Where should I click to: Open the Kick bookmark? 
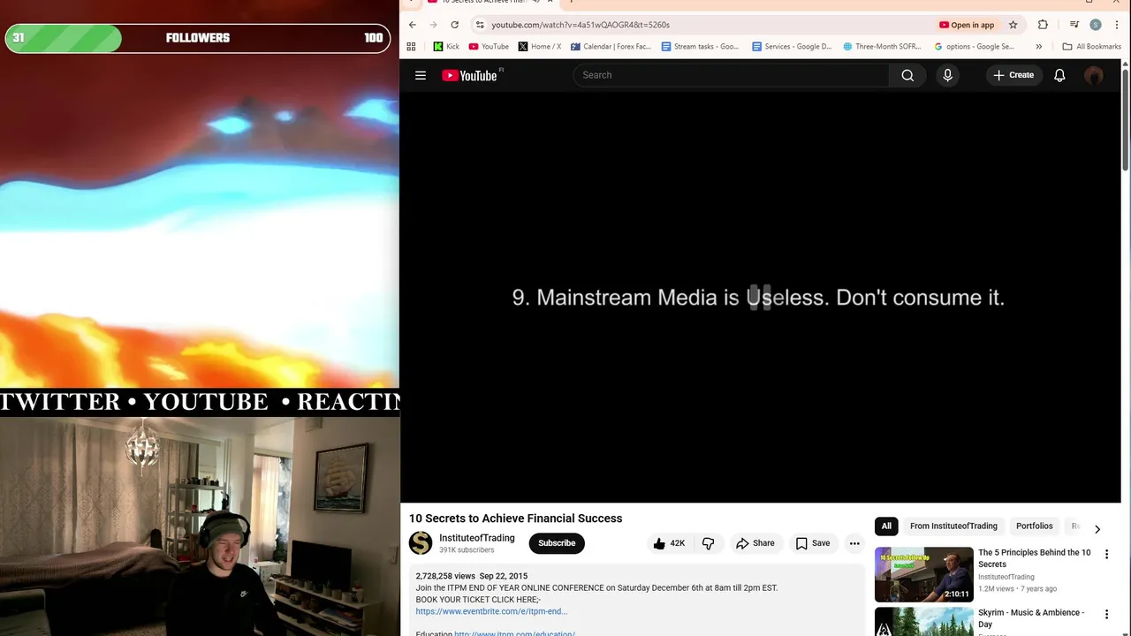[x=446, y=46]
